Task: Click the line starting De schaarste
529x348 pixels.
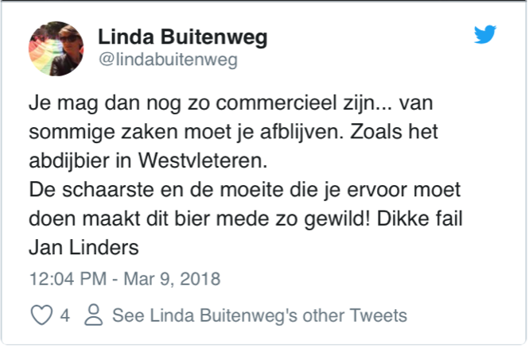Action: pos(244,190)
